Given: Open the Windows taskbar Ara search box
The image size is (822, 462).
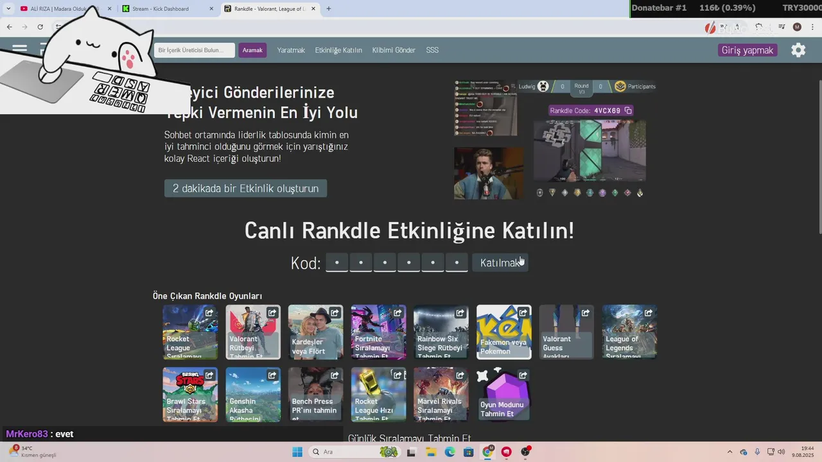Looking at the screenshot, I should click(354, 452).
